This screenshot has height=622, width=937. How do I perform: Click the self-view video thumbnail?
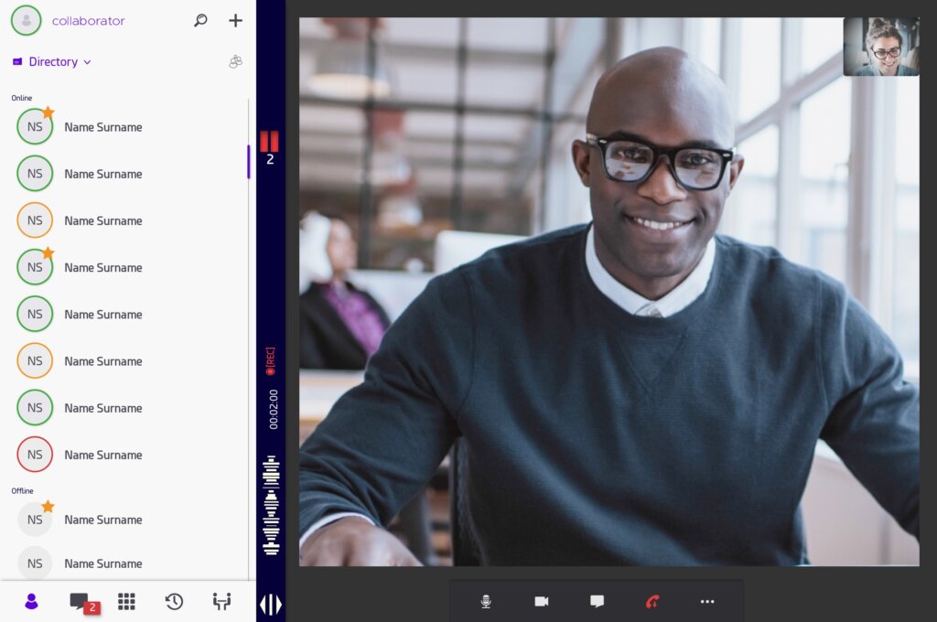coord(880,47)
